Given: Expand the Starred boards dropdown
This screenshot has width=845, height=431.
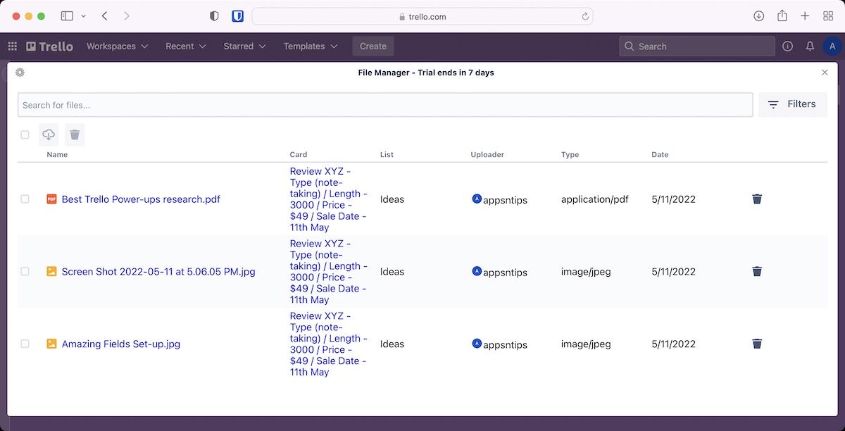Looking at the screenshot, I should pos(244,46).
